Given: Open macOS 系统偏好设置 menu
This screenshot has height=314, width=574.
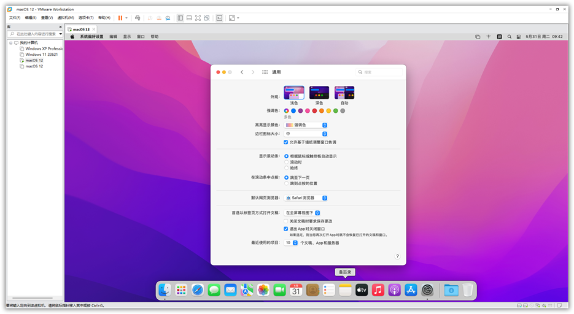Looking at the screenshot, I should click(91, 37).
